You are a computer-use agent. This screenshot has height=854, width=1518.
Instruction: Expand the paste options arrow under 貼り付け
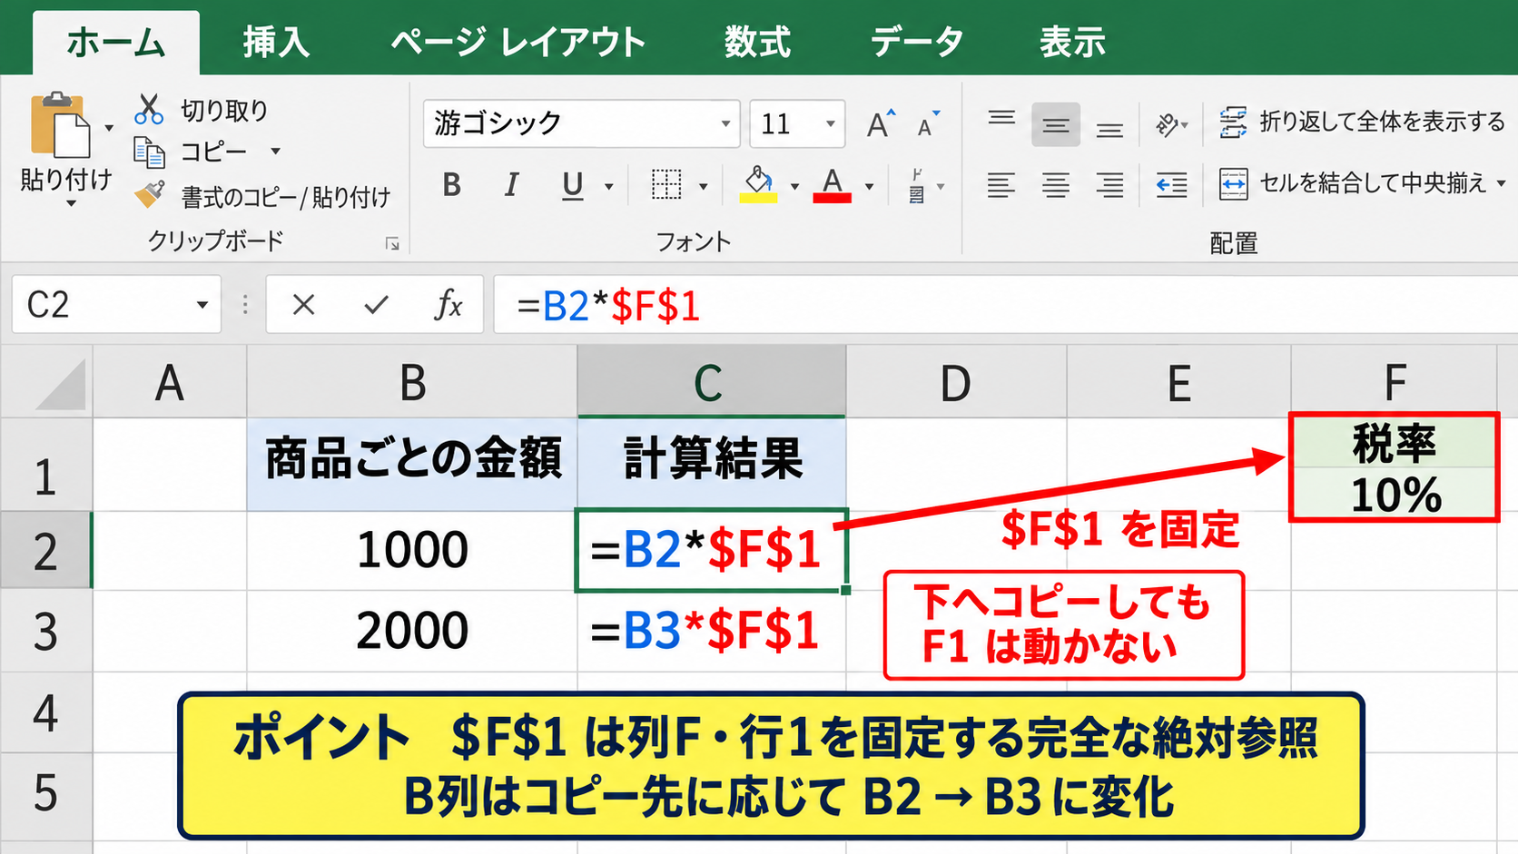[71, 204]
